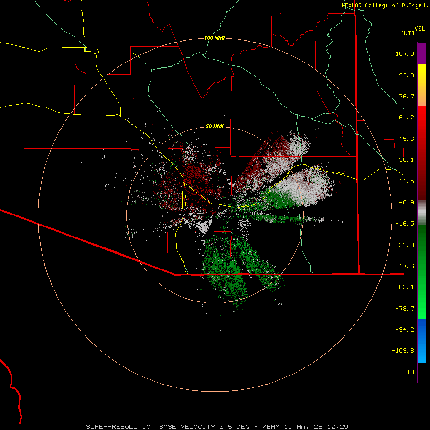The width and height of the screenshot is (430, 430).
Task: Select the -32.0 legend value
Action: pyautogui.click(x=405, y=245)
